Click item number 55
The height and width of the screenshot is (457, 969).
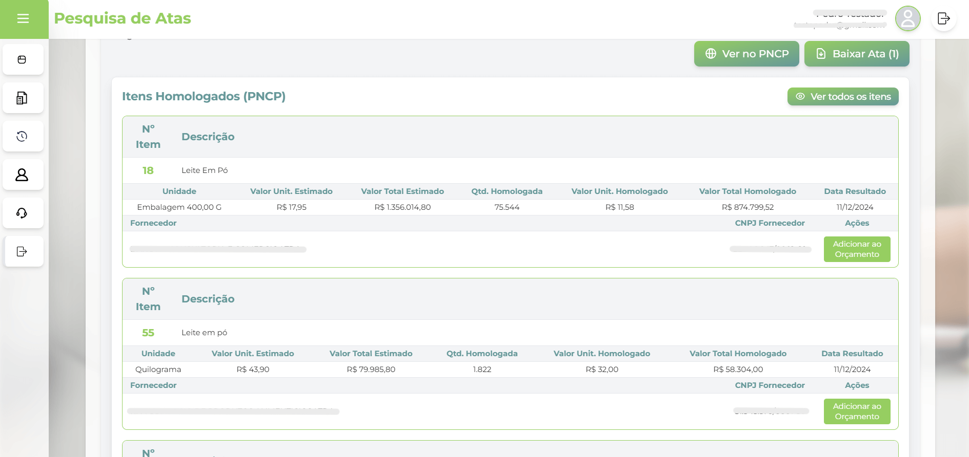point(148,333)
